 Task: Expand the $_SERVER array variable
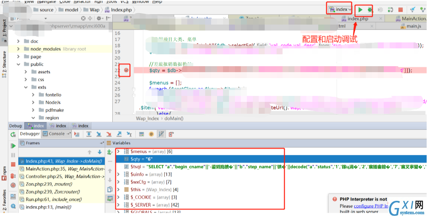(x=119, y=205)
